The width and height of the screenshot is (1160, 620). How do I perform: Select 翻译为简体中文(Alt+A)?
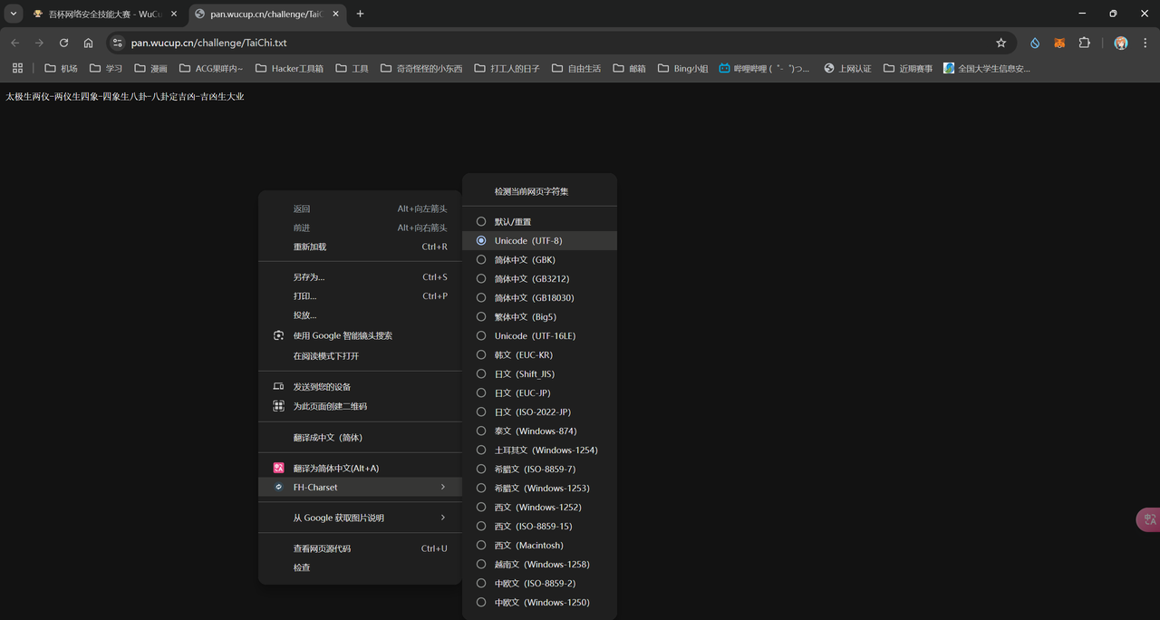360,469
